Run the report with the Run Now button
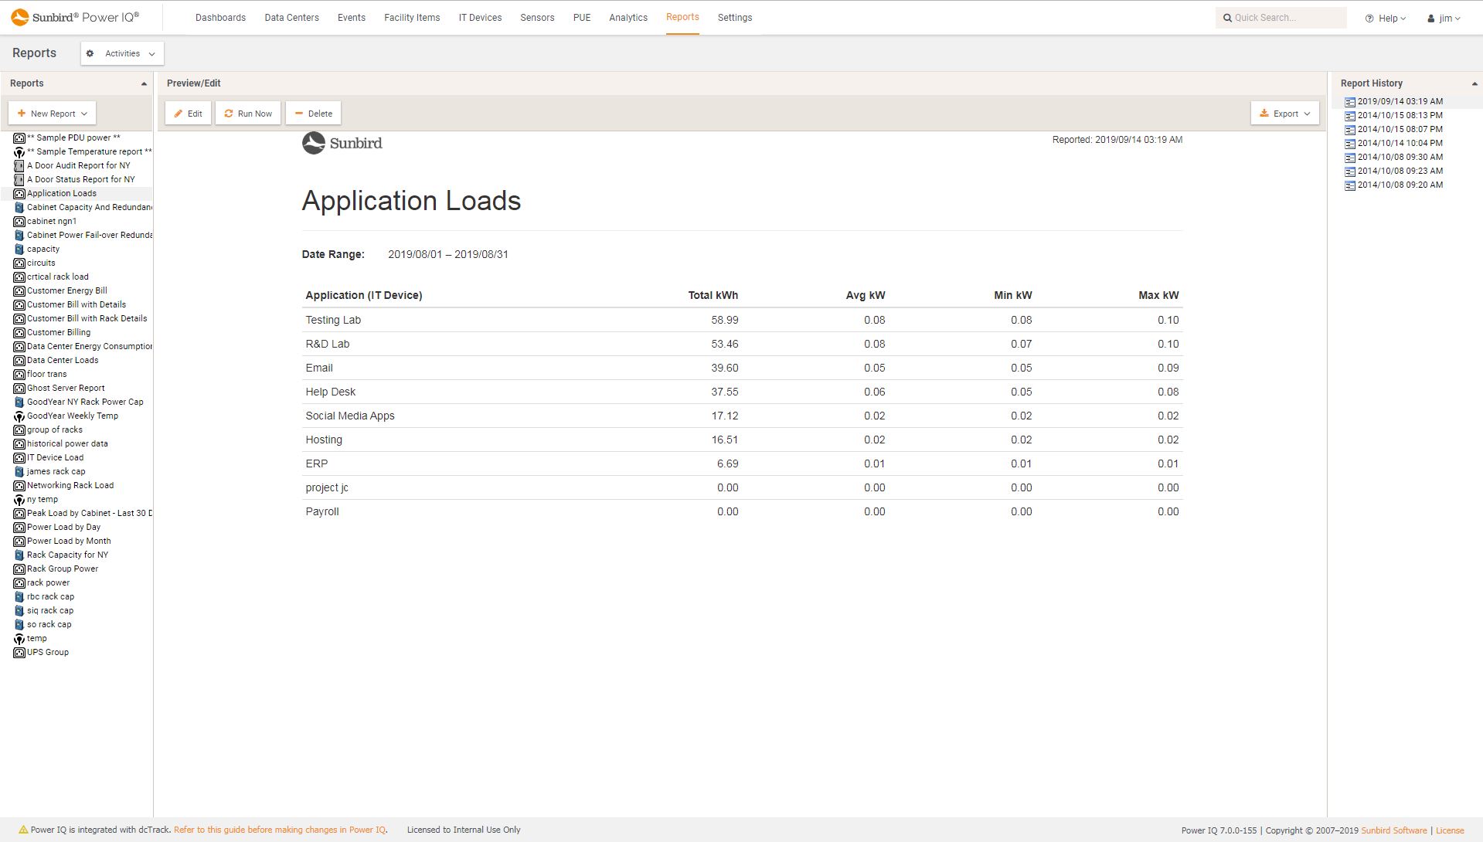1483x842 pixels. coord(247,113)
